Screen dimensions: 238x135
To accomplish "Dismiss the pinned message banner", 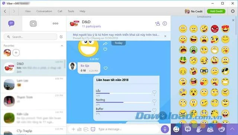I will click(165, 36).
